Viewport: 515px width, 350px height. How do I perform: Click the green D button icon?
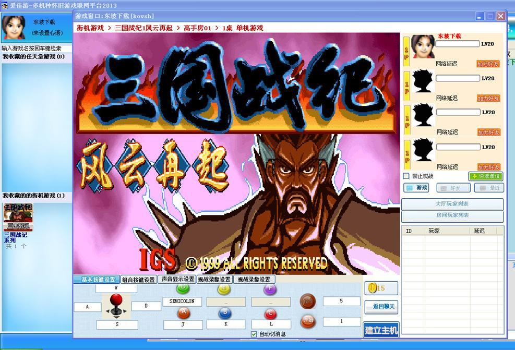(x=183, y=289)
